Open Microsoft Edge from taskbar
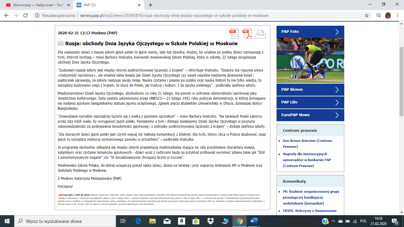The image size is (404, 227). [138, 221]
